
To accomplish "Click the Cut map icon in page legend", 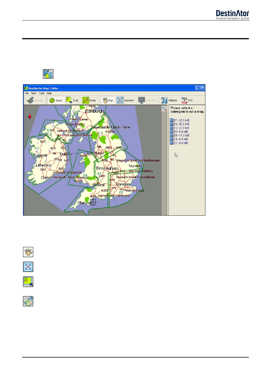I will [28, 301].
